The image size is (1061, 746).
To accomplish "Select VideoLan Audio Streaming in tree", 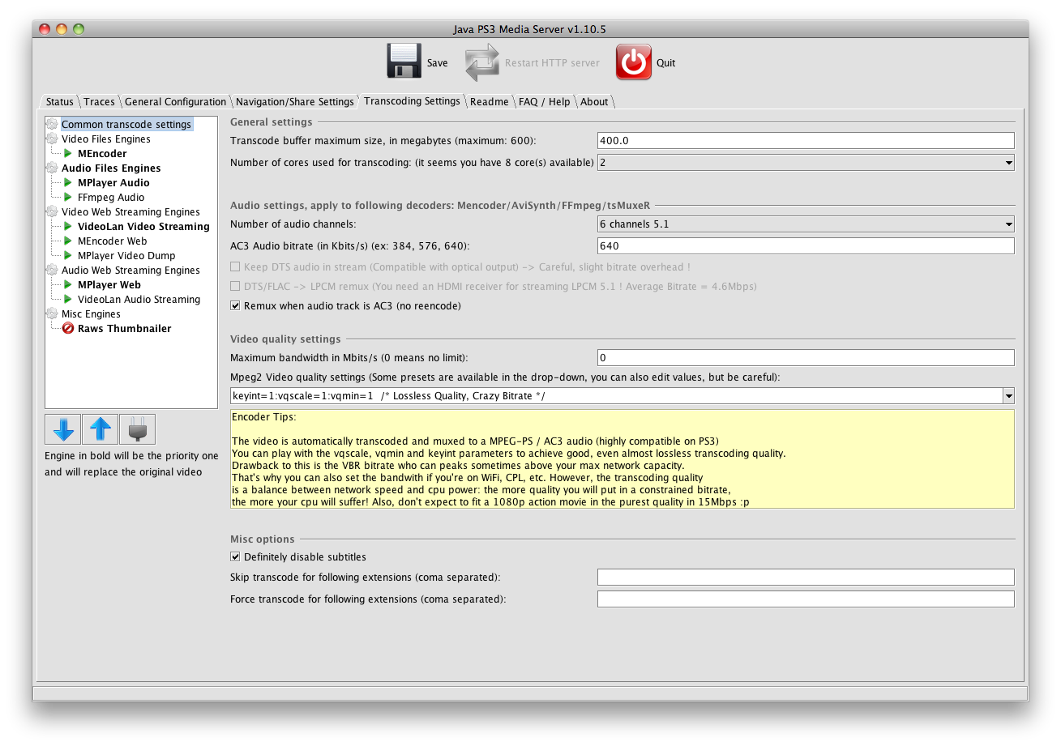I will click(x=139, y=300).
